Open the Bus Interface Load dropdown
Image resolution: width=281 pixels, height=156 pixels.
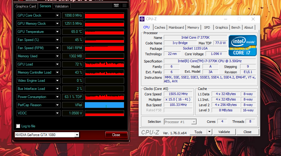tap(57, 89)
